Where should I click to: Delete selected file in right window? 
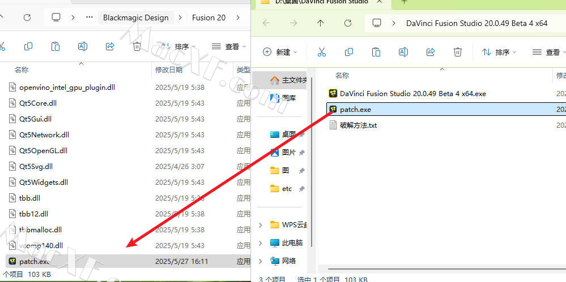458,52
